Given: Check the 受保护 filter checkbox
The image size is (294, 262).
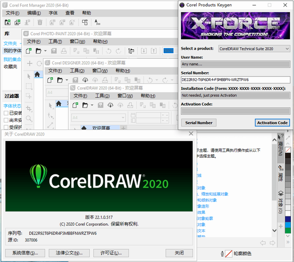Looking at the screenshot, I should pyautogui.click(x=6, y=127).
